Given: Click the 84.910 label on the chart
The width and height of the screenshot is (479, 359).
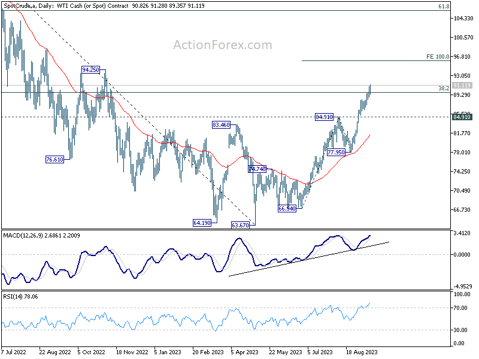Looking at the screenshot, I should point(324,117).
